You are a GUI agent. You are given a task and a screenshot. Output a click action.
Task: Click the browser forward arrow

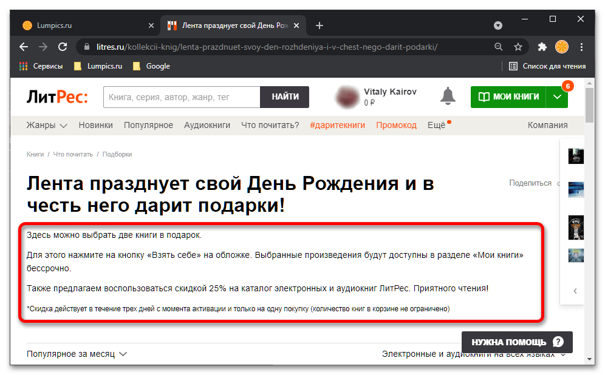(43, 47)
